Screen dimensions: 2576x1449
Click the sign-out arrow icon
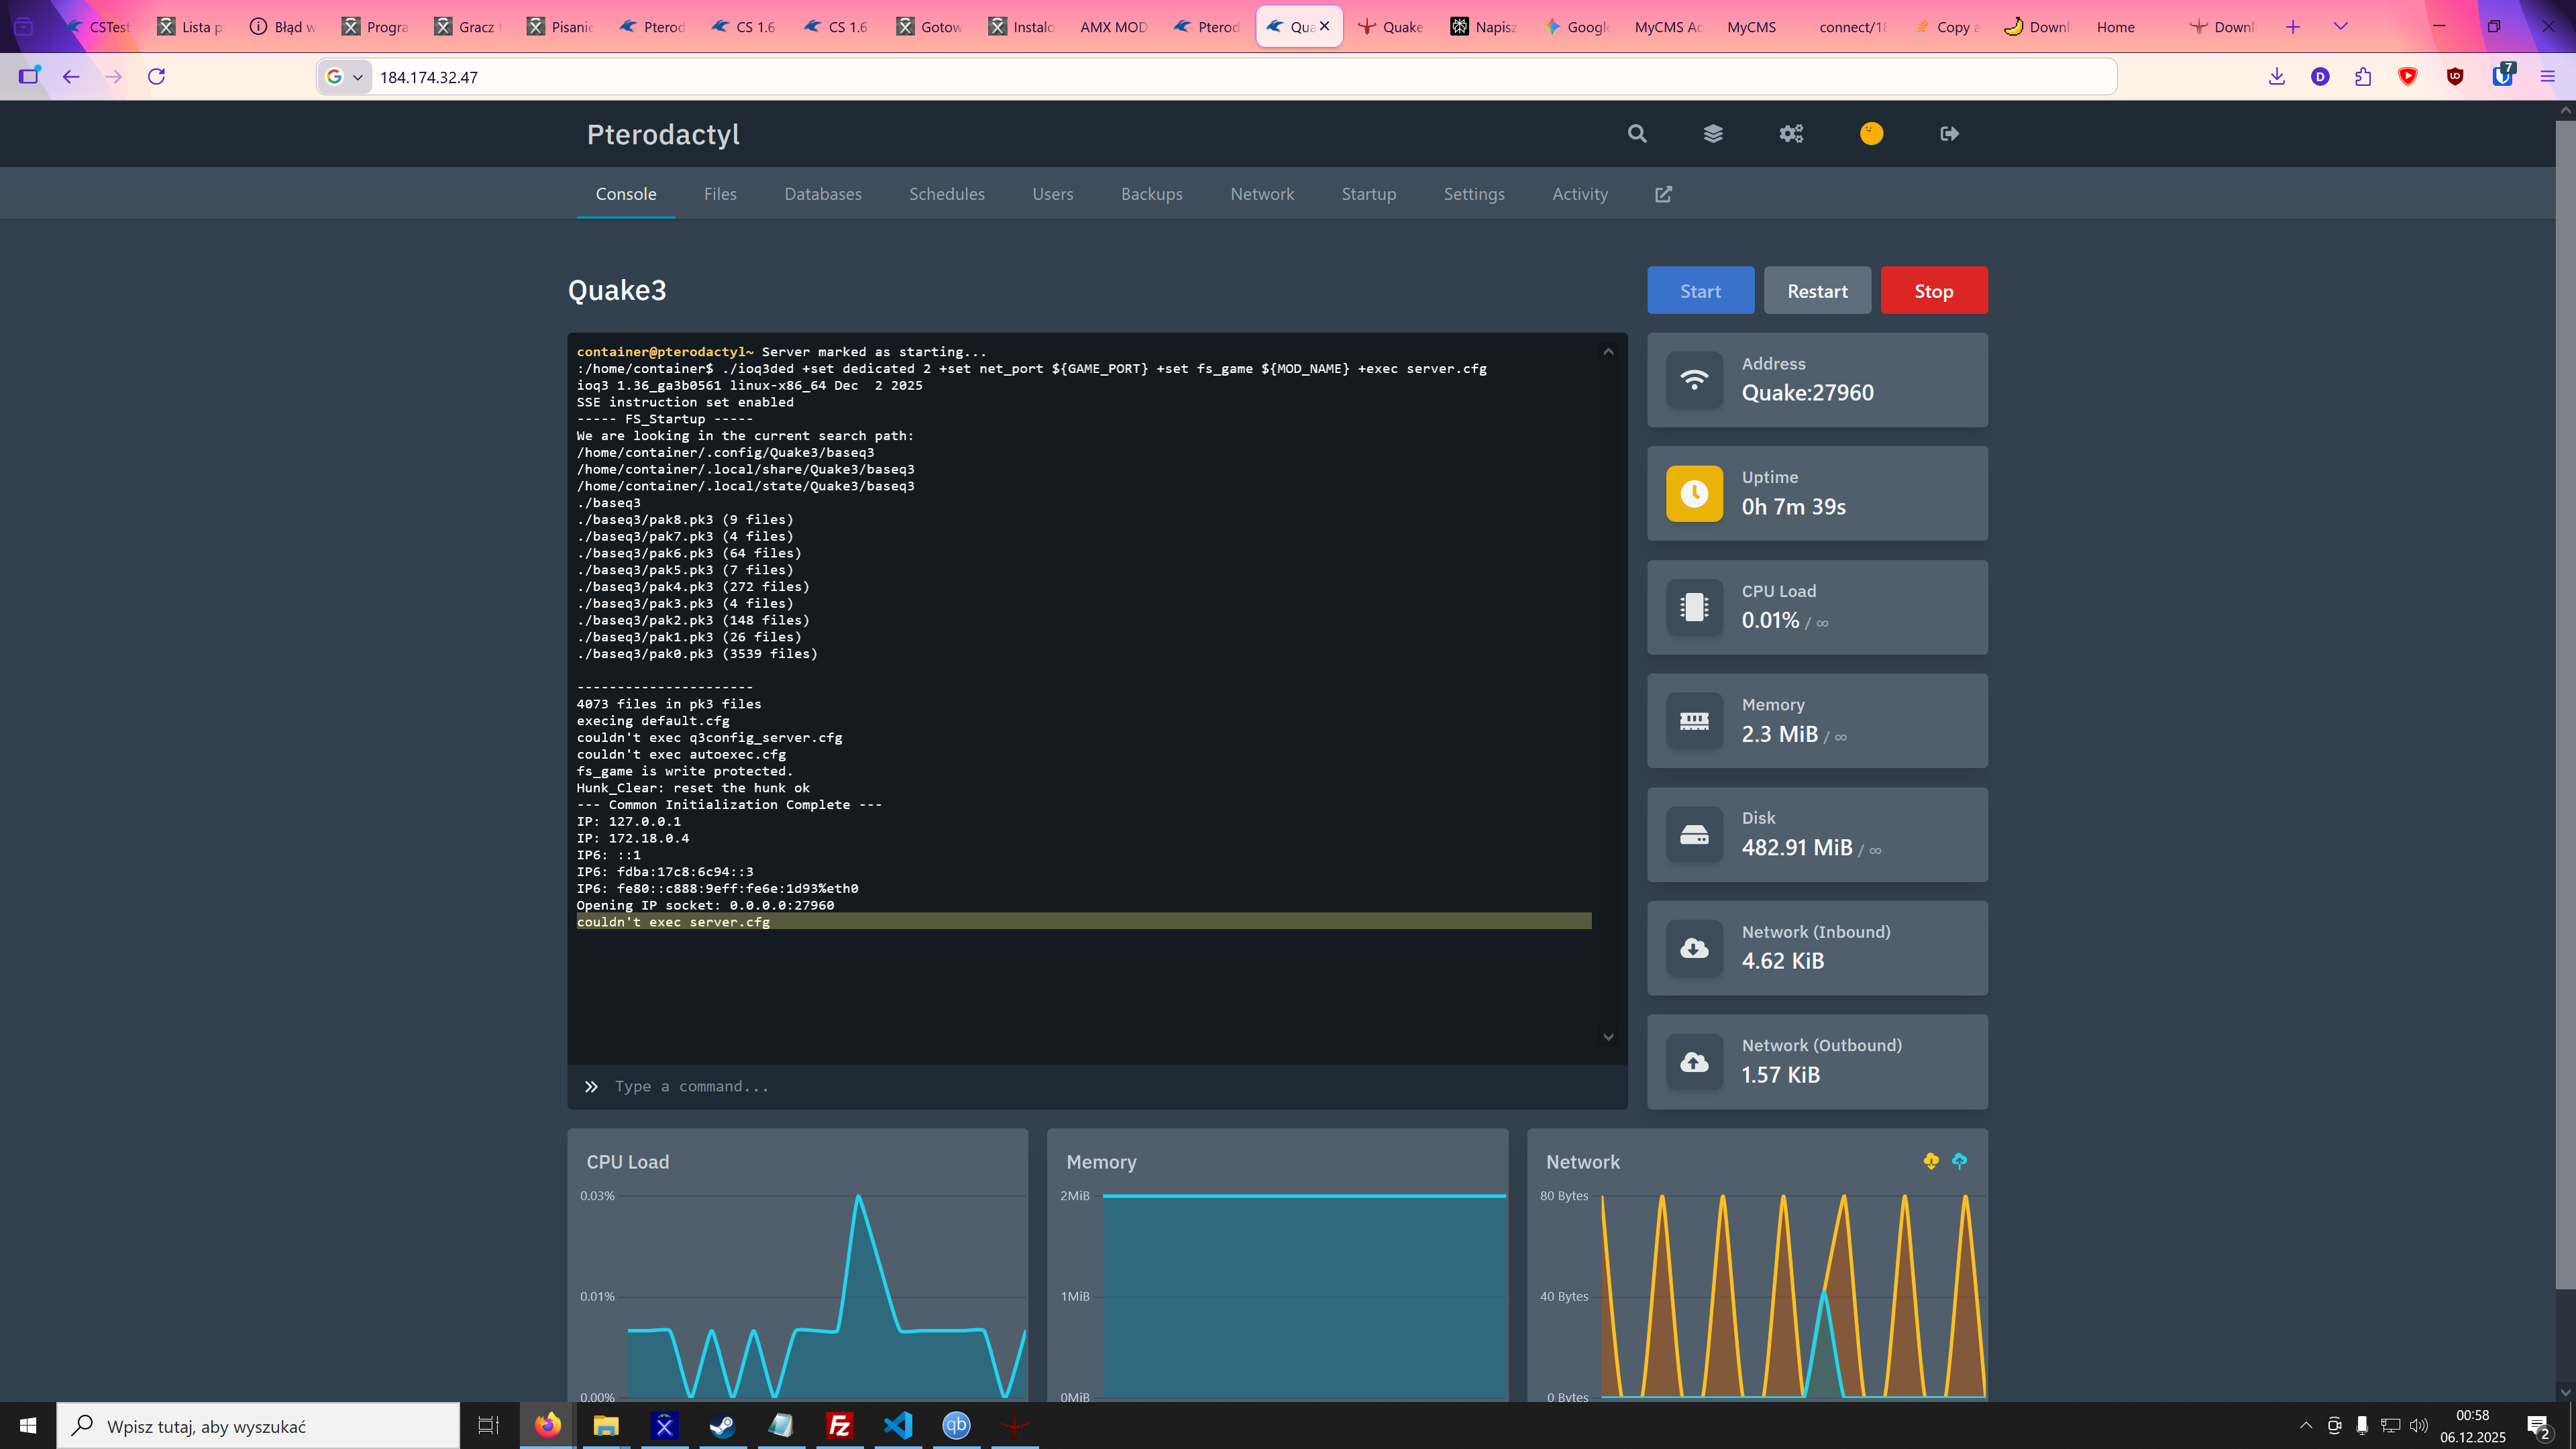[x=1949, y=134]
